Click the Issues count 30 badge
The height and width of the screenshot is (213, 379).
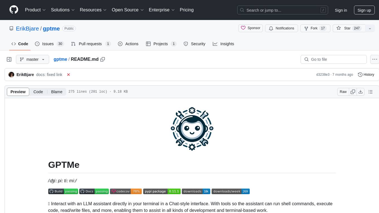[x=60, y=44]
